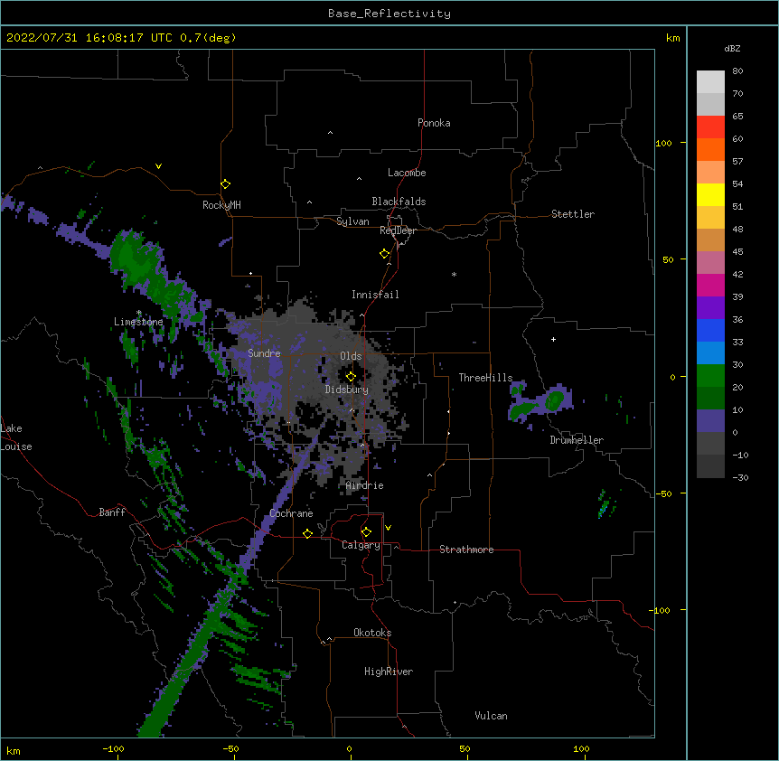Click the Stettler label
The width and height of the screenshot is (779, 761).
(x=573, y=214)
